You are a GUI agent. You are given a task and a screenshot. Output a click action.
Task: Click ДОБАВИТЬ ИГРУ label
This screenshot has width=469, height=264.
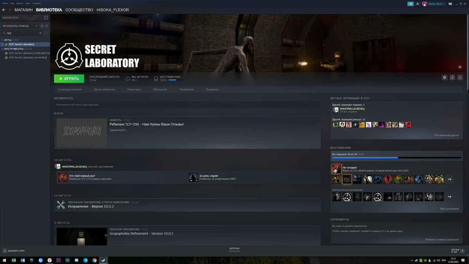coord(16,251)
